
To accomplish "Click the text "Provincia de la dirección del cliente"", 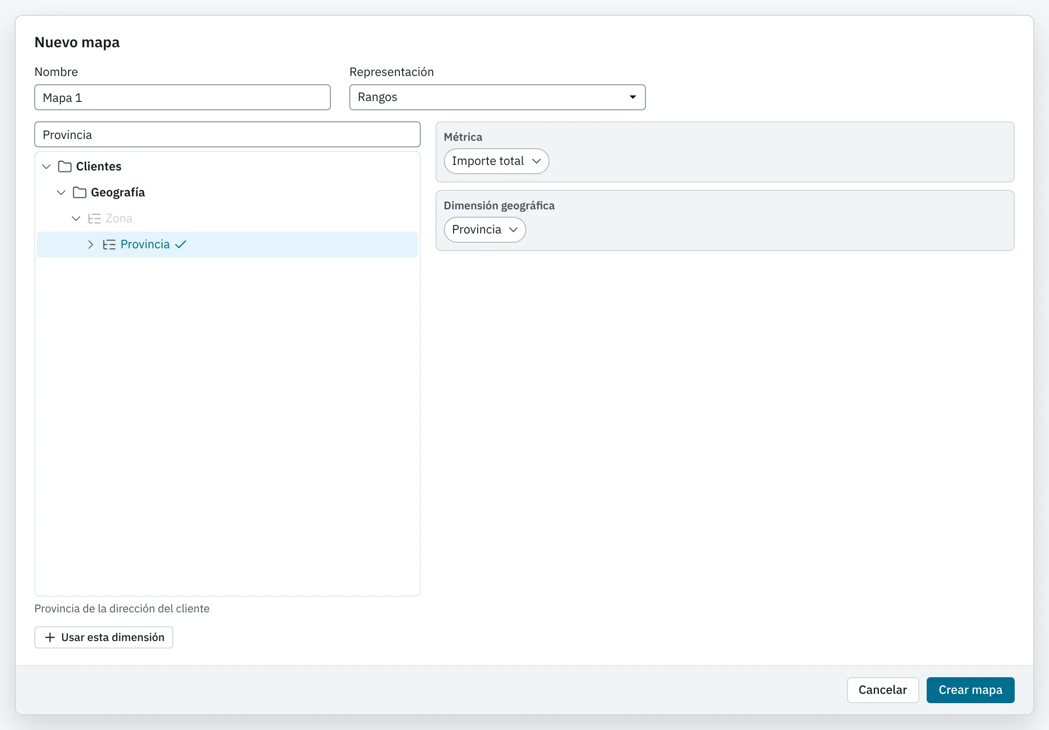I will tap(122, 608).
